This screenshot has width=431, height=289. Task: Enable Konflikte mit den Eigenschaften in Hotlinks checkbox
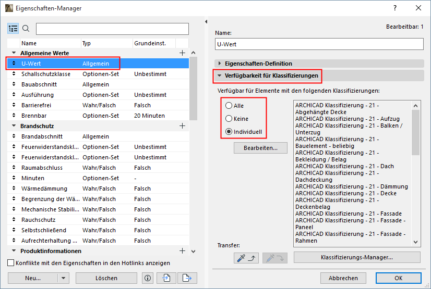tap(11, 263)
